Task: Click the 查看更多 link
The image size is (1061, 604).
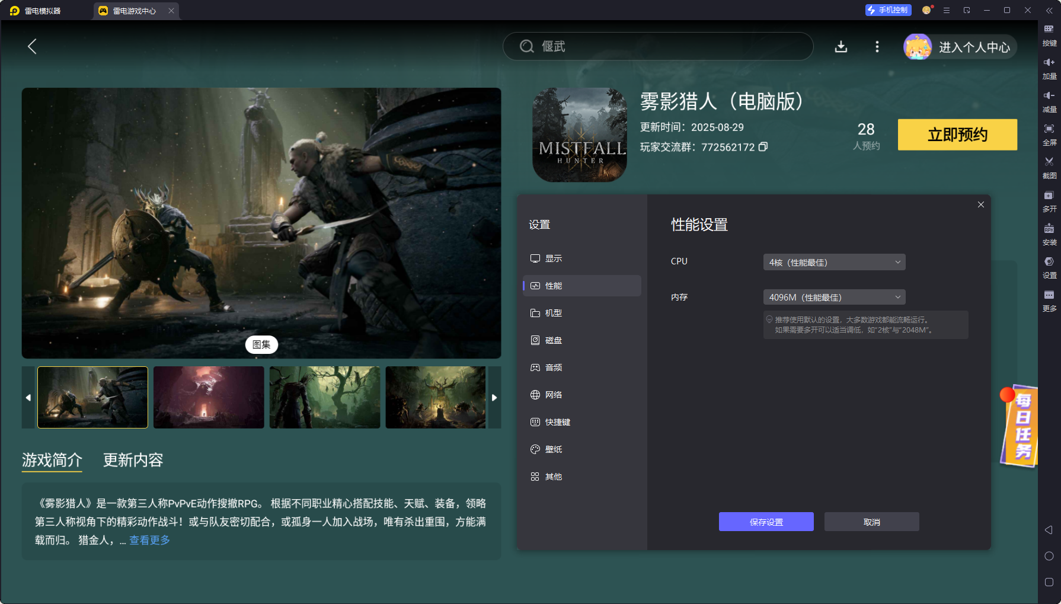Action: pyautogui.click(x=149, y=540)
